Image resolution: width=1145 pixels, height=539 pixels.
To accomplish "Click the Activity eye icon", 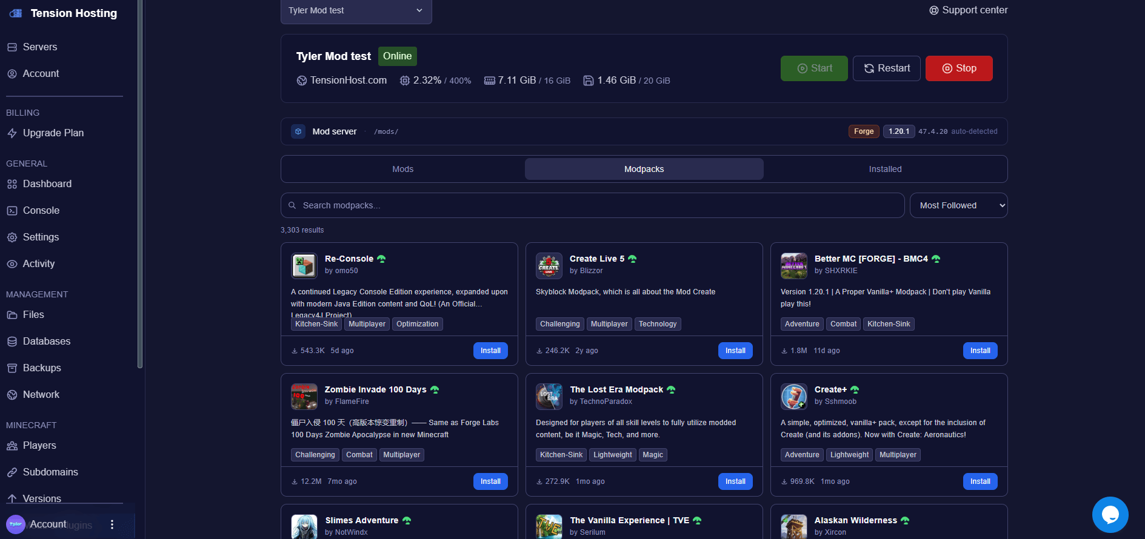I will click(x=12, y=264).
